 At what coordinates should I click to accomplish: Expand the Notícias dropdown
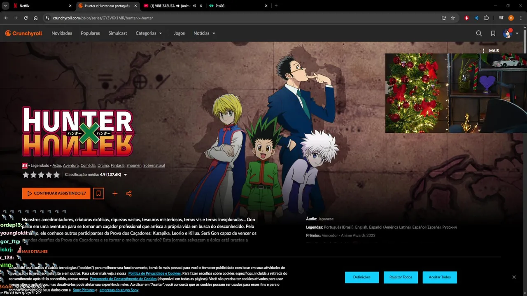[204, 33]
